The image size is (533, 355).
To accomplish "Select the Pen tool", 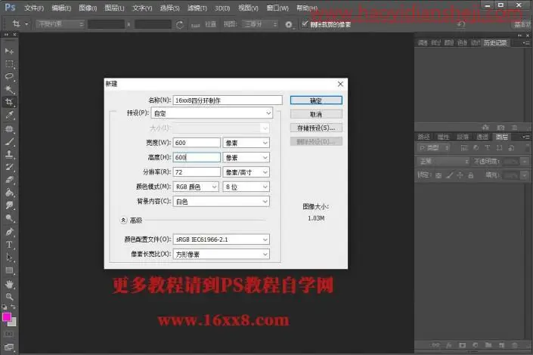I will coord(9,232).
